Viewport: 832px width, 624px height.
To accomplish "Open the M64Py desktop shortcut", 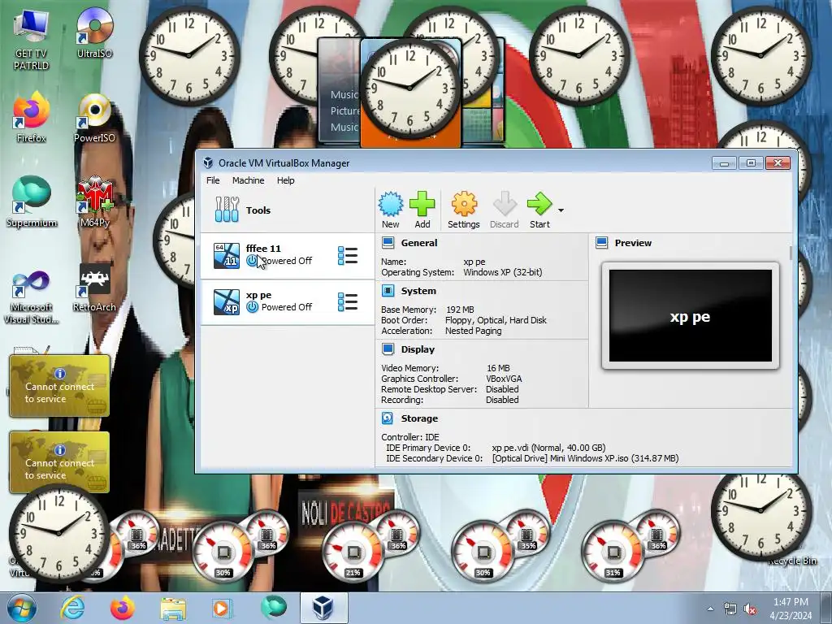I will (95, 201).
